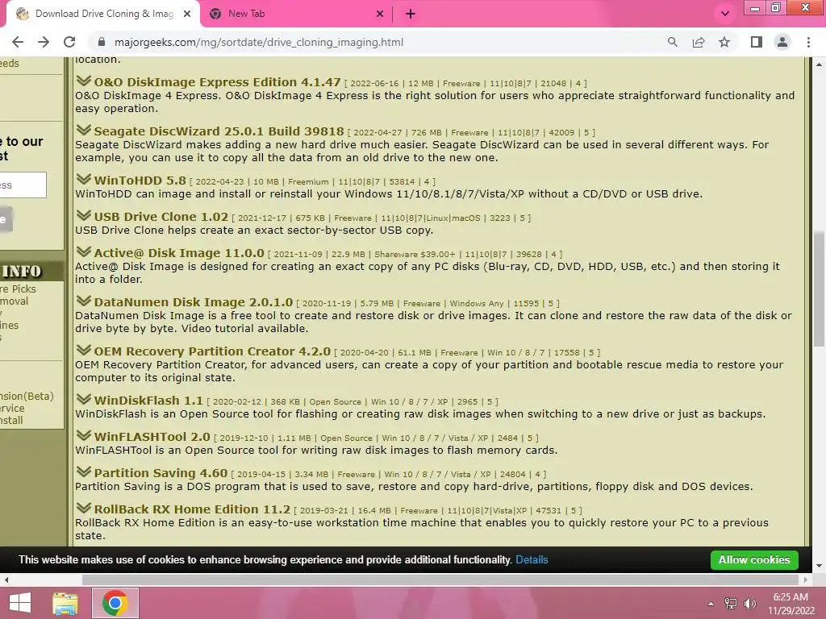This screenshot has width=826, height=619.
Task: Open the zoom magnifier in the address bar
Action: (x=672, y=42)
